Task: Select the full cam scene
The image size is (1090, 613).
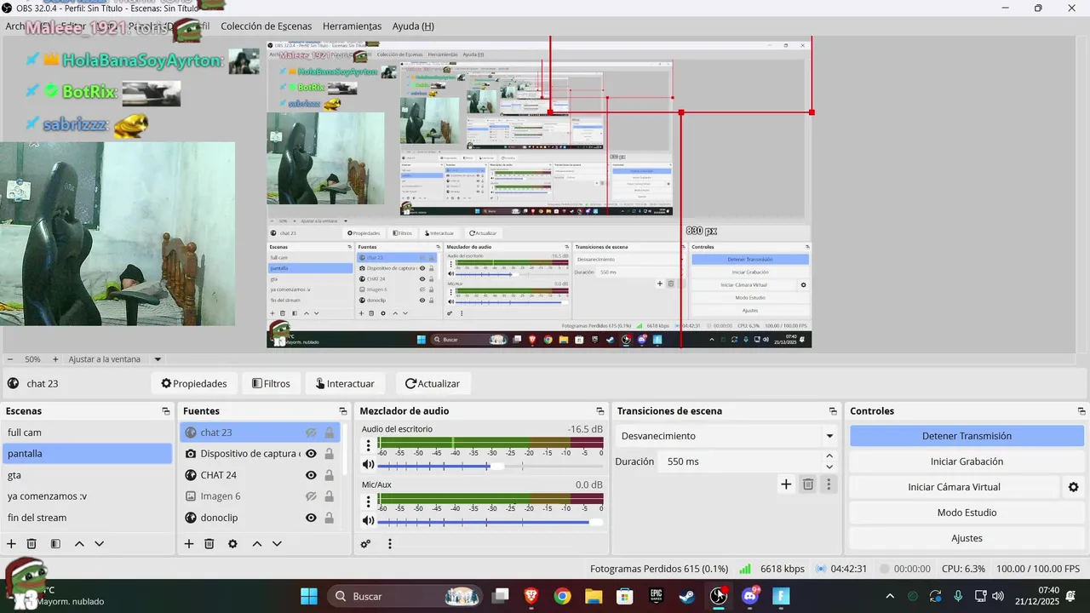Action: coord(87,433)
